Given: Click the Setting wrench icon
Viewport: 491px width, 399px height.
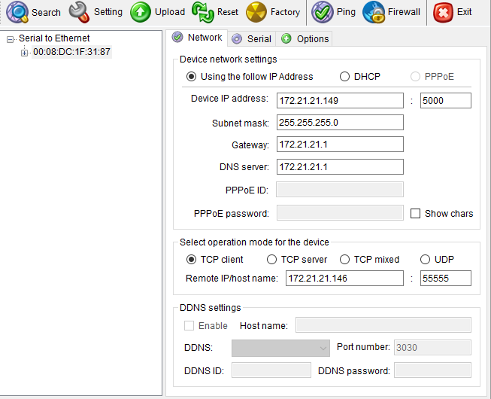Looking at the screenshot, I should pos(79,12).
